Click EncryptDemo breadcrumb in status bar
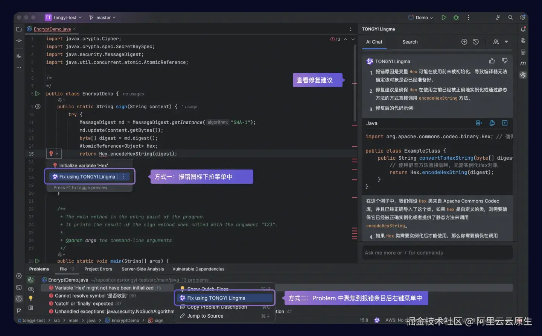The image size is (542, 336). [x=122, y=321]
